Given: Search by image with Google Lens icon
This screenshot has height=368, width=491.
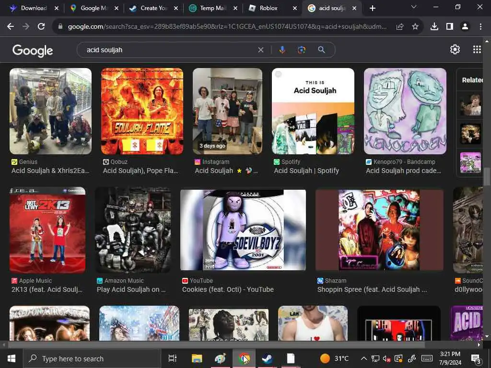Looking at the screenshot, I should pyautogui.click(x=302, y=50).
